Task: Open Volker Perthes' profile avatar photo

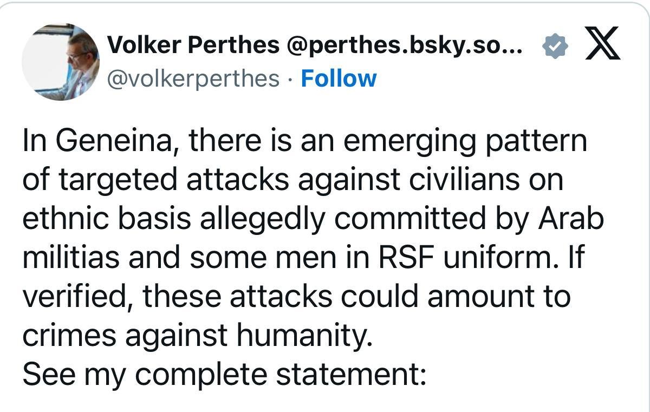Action: tap(60, 62)
